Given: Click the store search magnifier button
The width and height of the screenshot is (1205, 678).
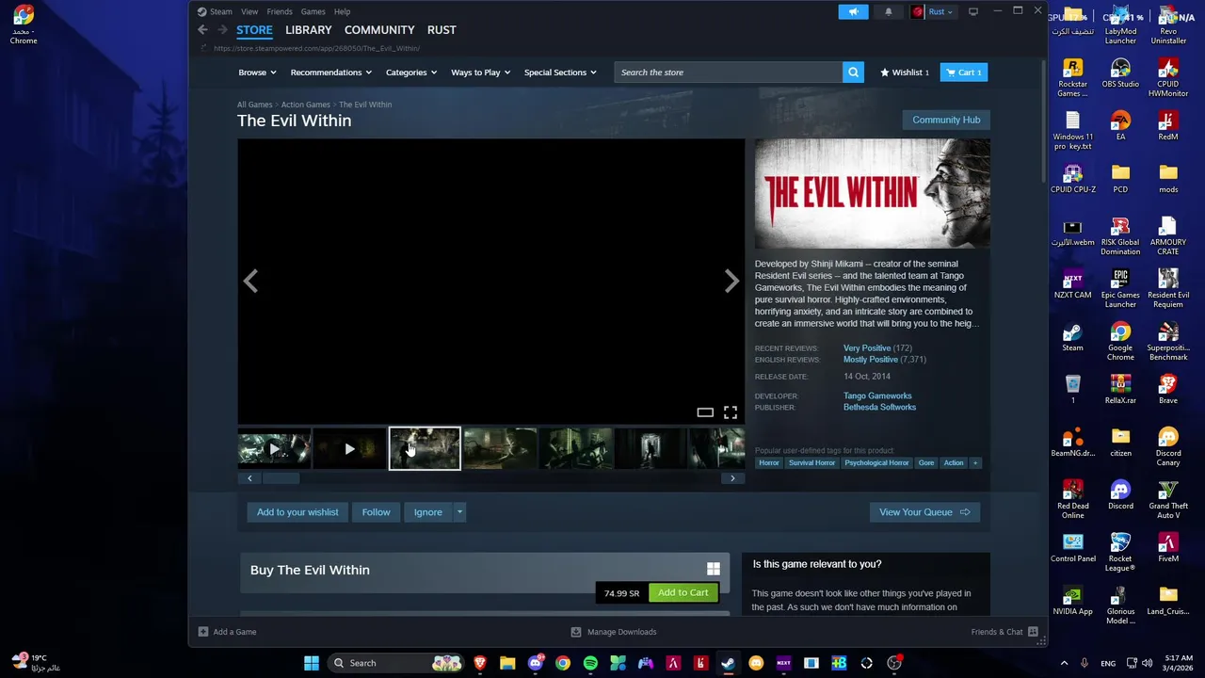Looking at the screenshot, I should pos(853,73).
